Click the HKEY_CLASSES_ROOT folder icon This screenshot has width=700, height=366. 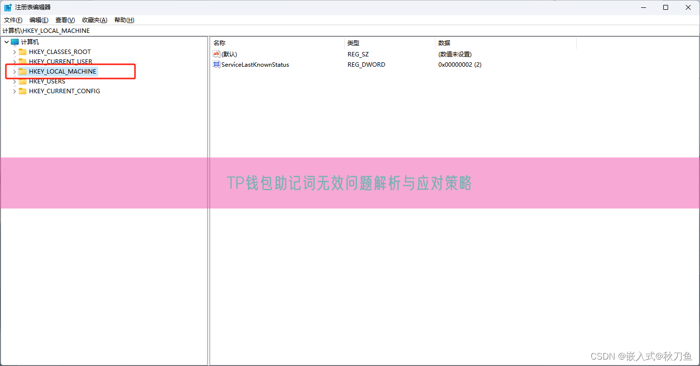pos(23,52)
